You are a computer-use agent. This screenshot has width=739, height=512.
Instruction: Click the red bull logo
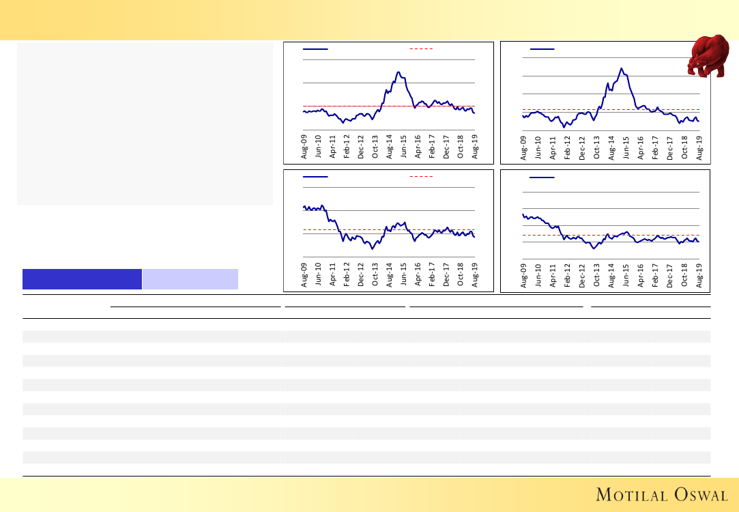[x=711, y=56]
